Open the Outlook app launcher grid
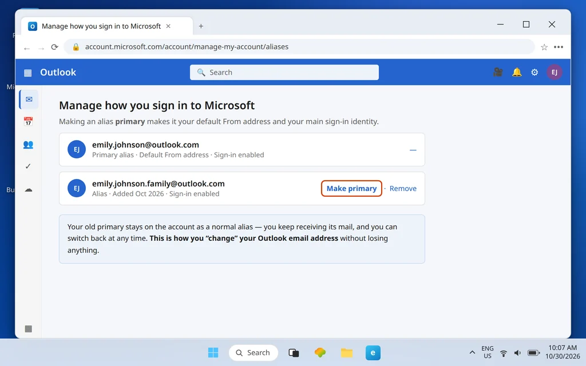The image size is (586, 366). [x=27, y=73]
